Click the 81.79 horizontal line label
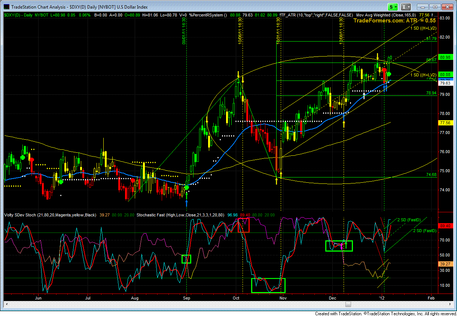 (x=432, y=39)
